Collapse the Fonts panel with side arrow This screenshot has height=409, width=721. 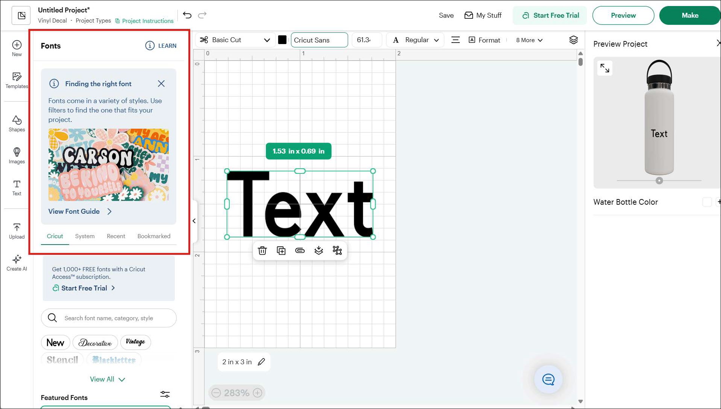click(194, 221)
